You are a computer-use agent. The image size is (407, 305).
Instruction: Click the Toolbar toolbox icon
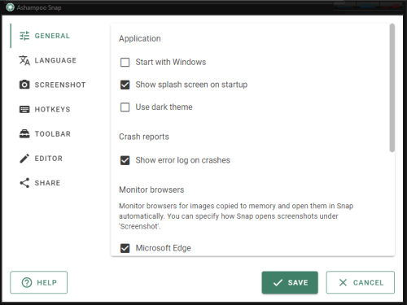(x=24, y=133)
